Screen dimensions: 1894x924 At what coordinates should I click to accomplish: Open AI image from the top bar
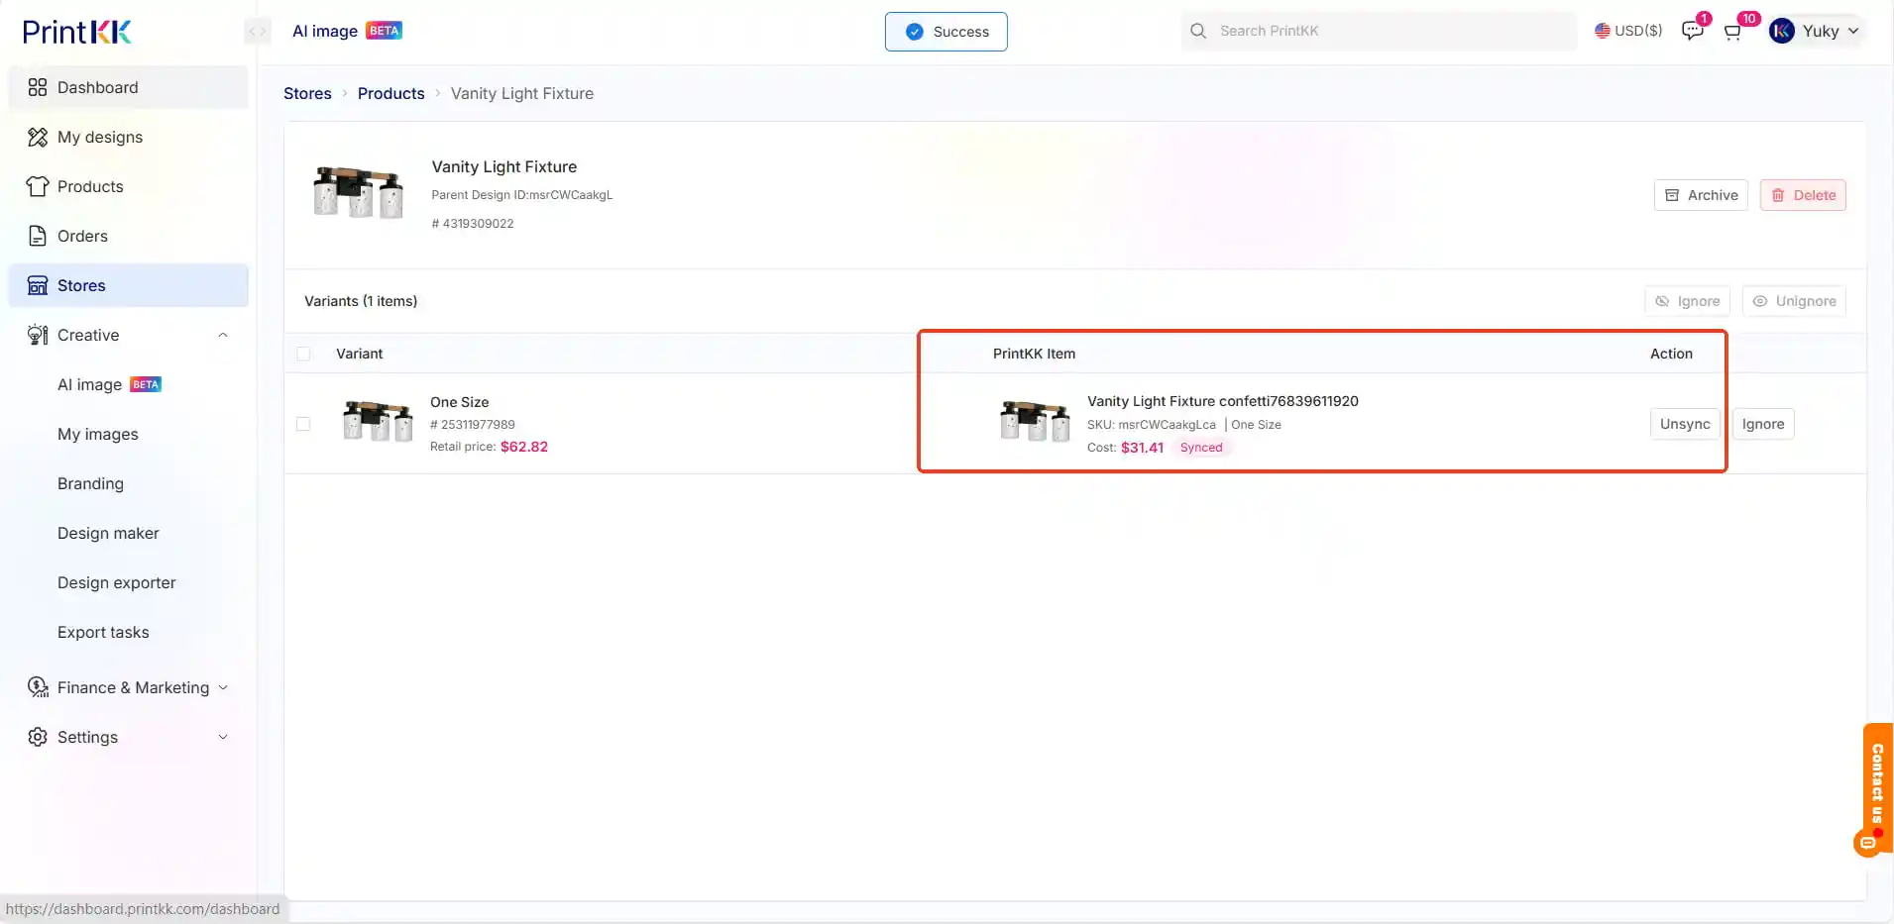(x=325, y=31)
